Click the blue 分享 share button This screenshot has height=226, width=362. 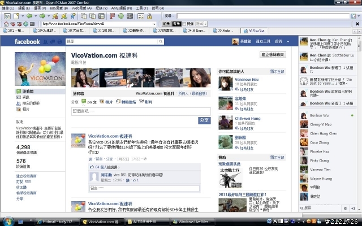[x=204, y=120]
